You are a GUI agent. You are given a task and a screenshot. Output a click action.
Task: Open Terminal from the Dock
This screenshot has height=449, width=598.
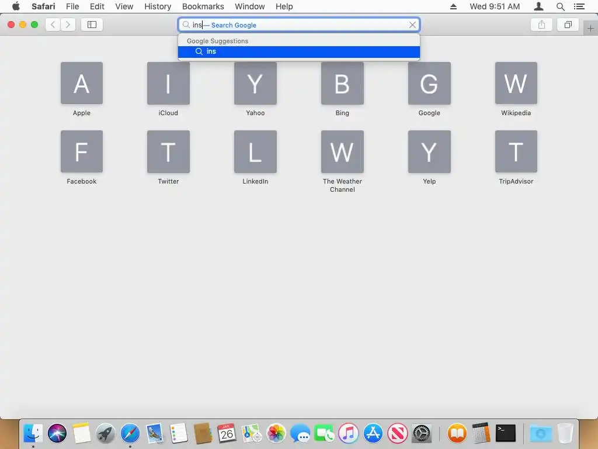coord(506,433)
